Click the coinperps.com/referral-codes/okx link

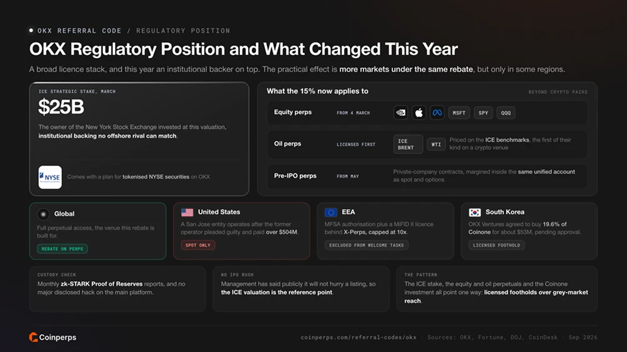tap(358, 337)
